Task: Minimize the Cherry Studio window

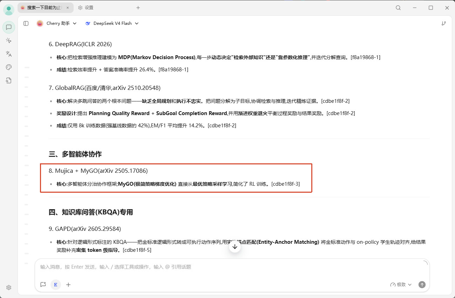Action: coord(415,8)
